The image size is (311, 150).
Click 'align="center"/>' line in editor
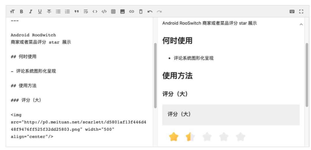32,137
